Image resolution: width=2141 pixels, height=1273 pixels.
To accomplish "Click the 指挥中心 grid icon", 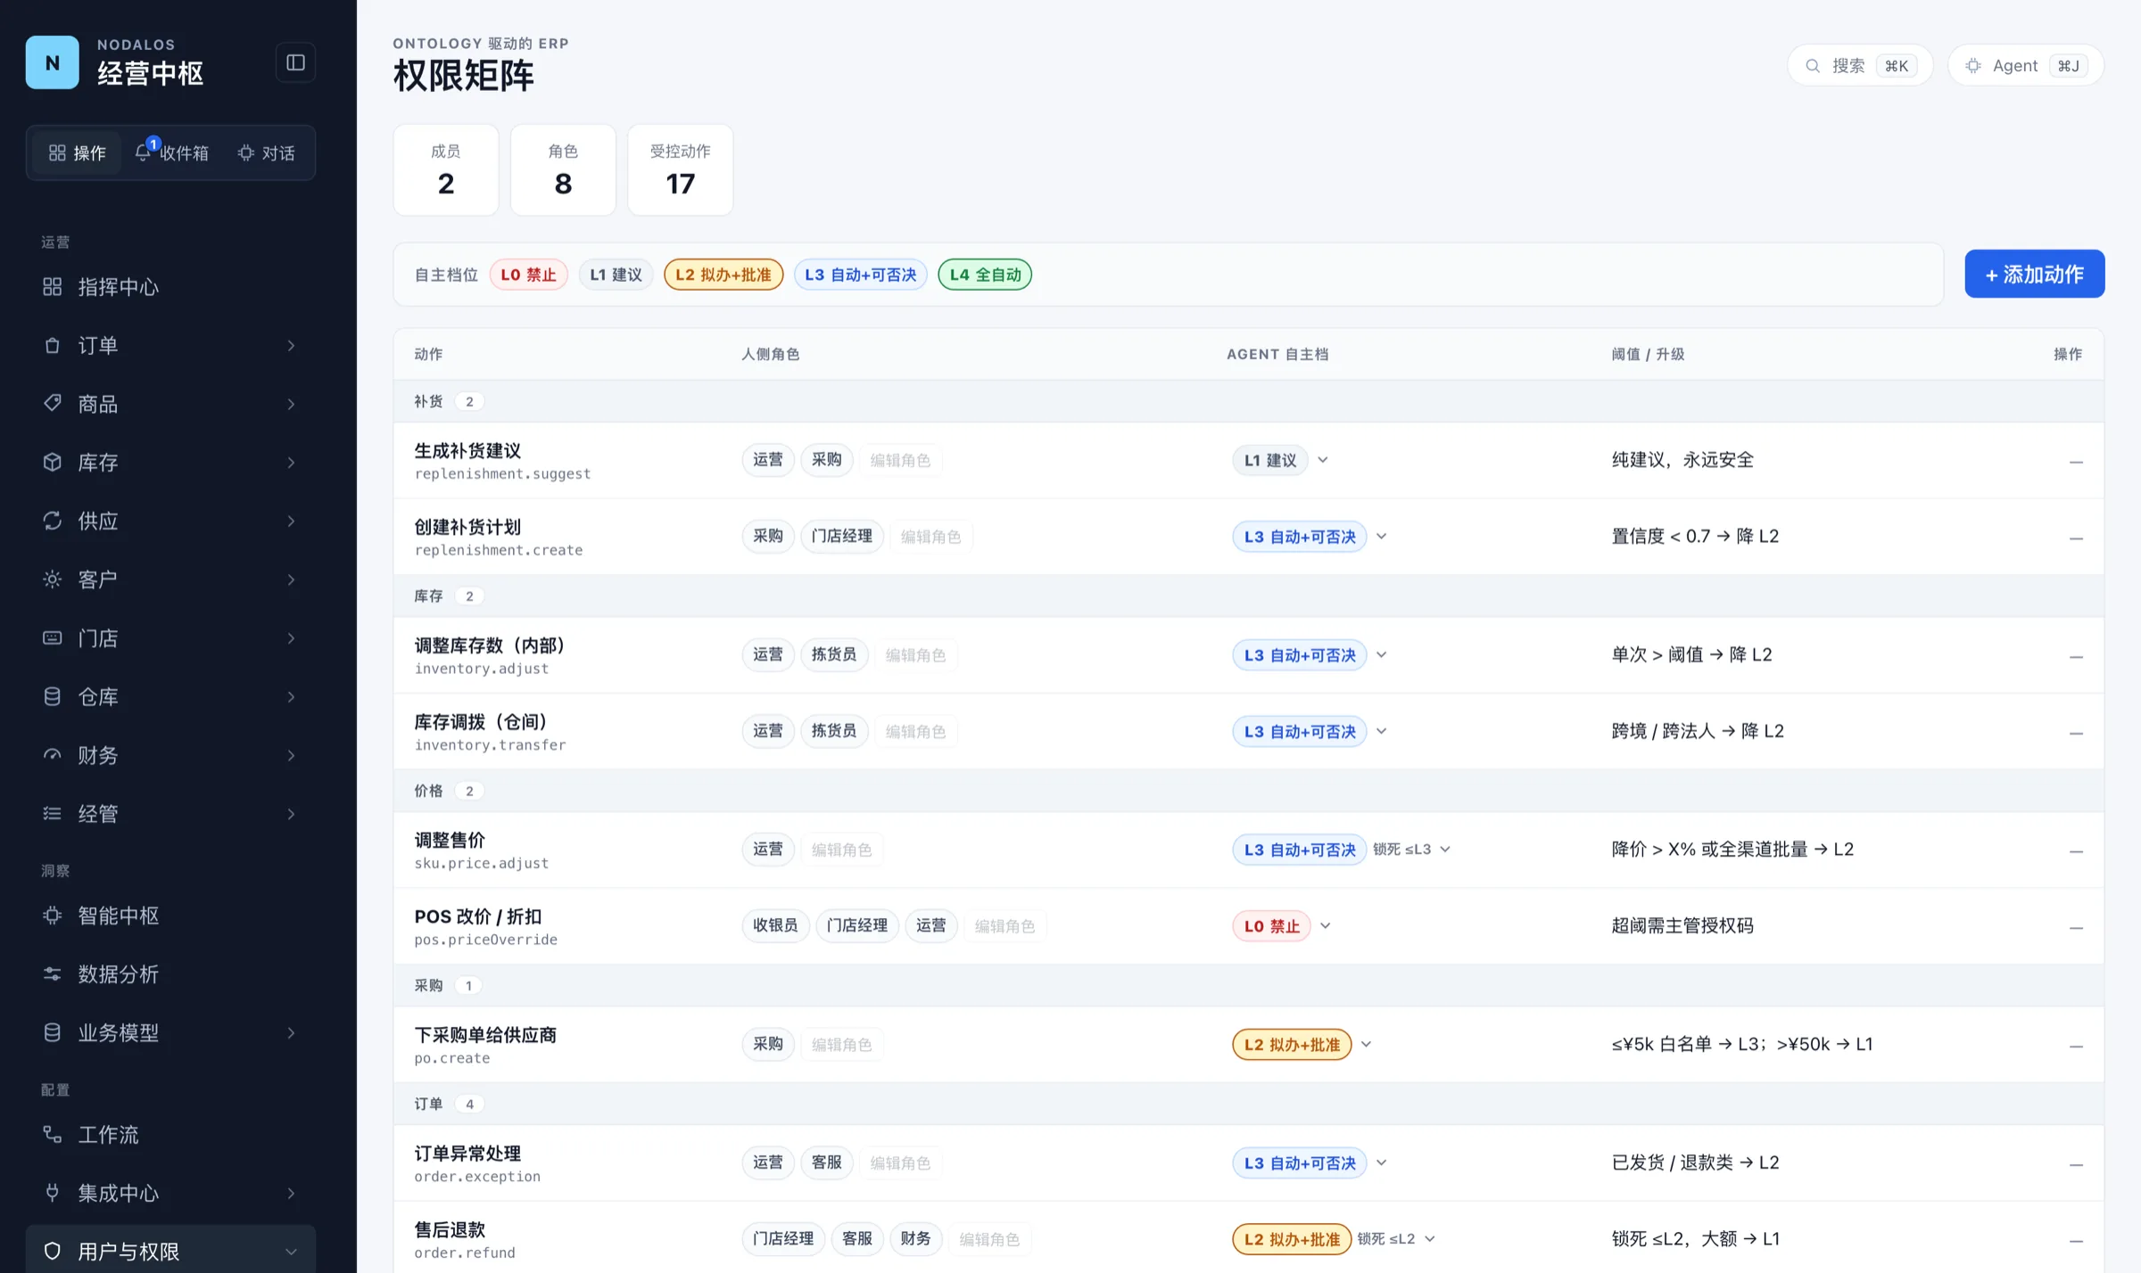I will coord(53,287).
